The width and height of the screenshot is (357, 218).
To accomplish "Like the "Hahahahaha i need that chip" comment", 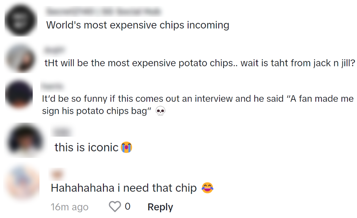I will tap(115, 207).
